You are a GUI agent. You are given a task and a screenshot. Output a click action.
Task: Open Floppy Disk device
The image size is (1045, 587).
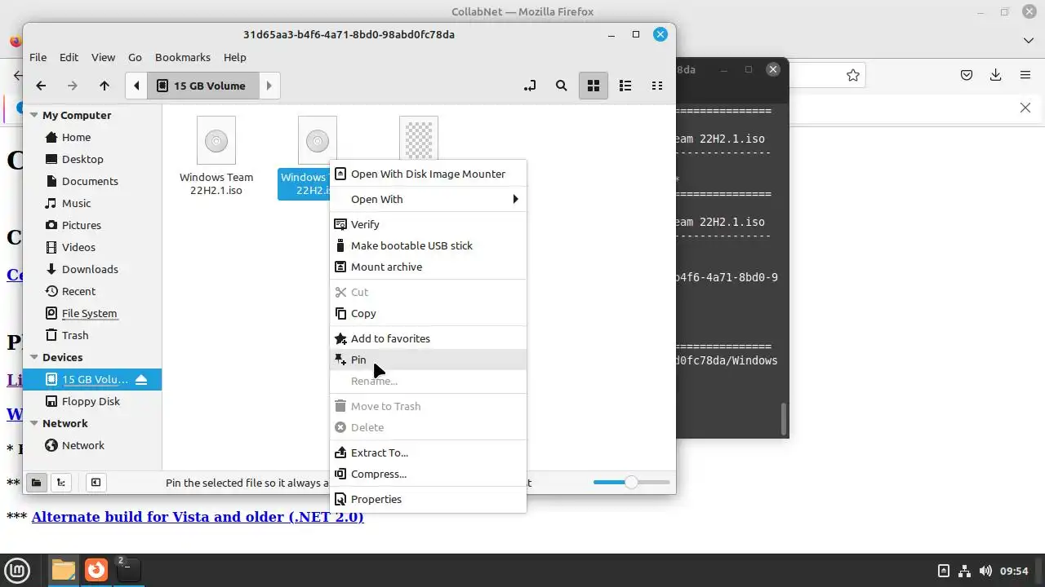tap(91, 401)
